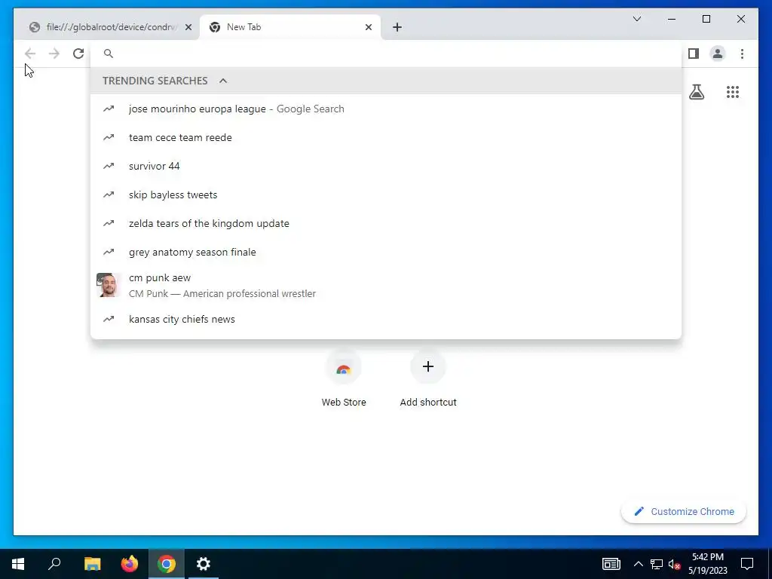Open Windows taskbar search
This screenshot has height=579, width=772.
(x=54, y=564)
